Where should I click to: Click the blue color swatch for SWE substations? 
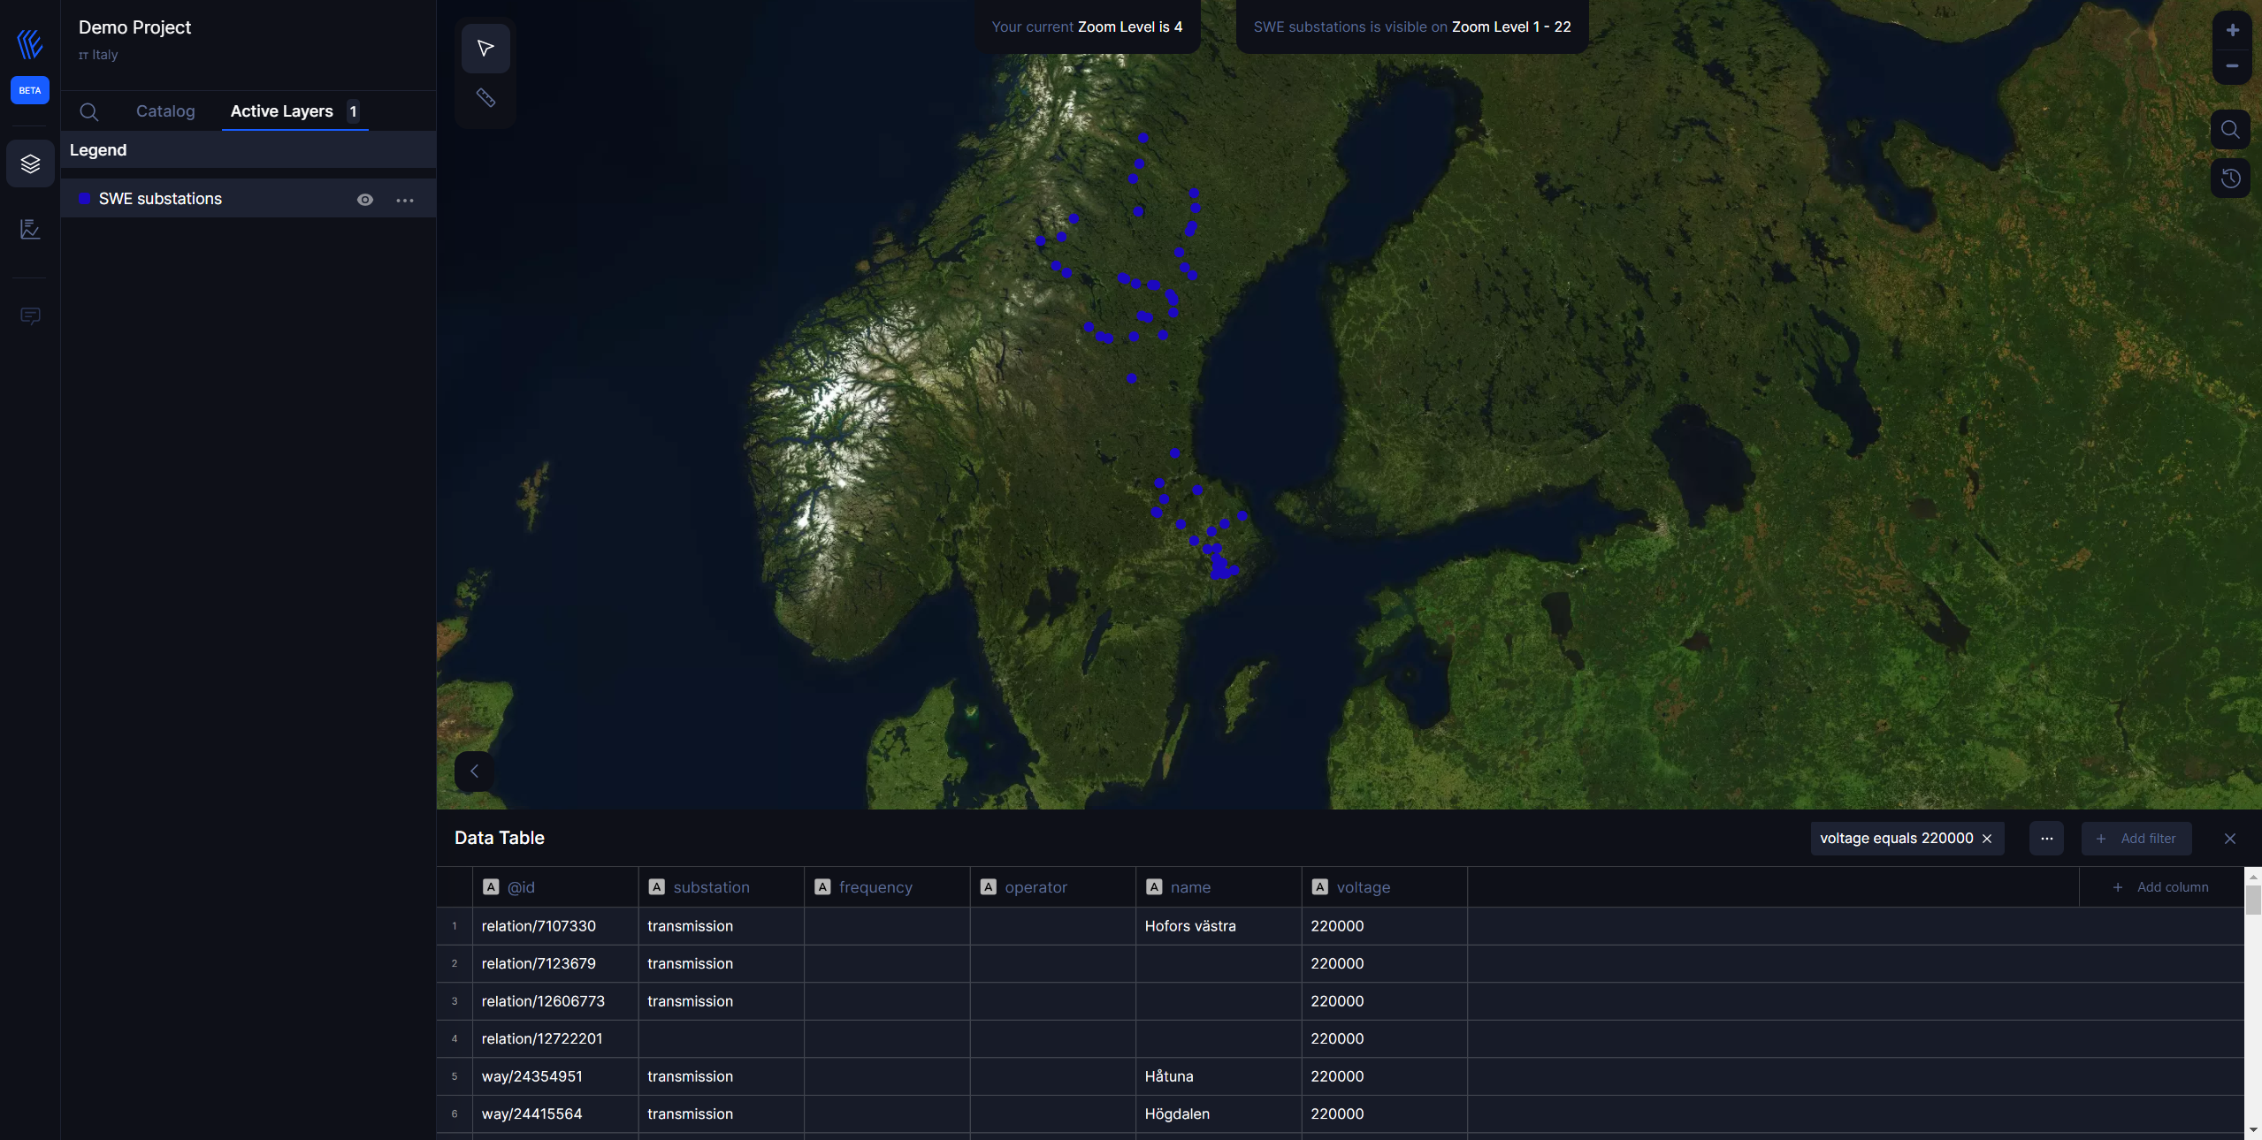click(83, 198)
